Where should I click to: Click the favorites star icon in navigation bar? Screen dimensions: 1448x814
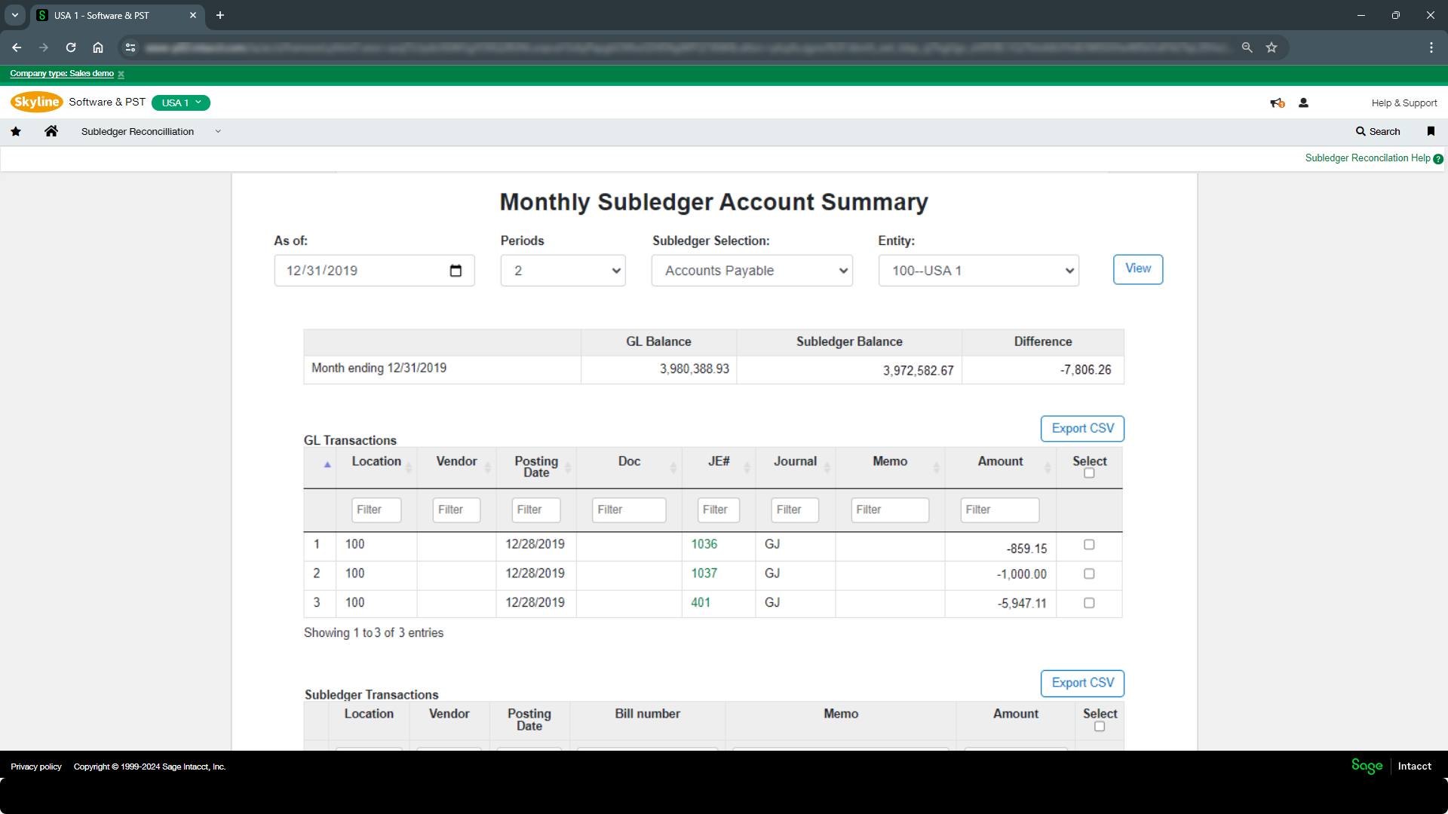[x=16, y=132]
